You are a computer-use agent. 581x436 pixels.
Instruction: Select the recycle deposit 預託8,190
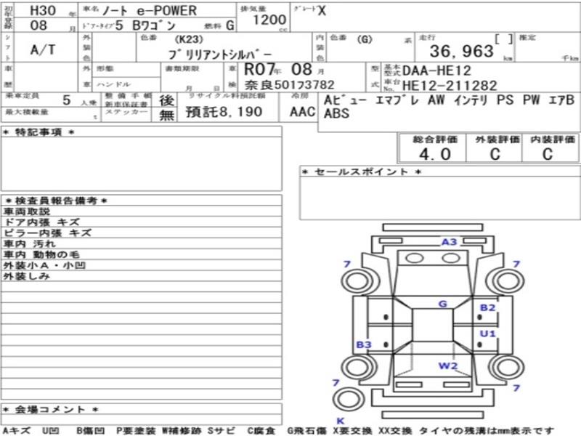click(224, 112)
